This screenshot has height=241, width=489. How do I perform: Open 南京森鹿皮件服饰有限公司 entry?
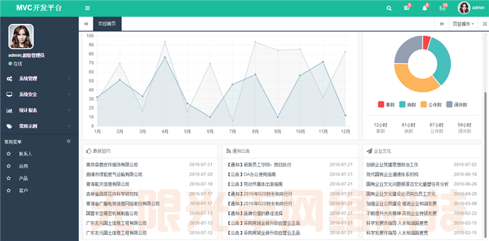(x=112, y=165)
